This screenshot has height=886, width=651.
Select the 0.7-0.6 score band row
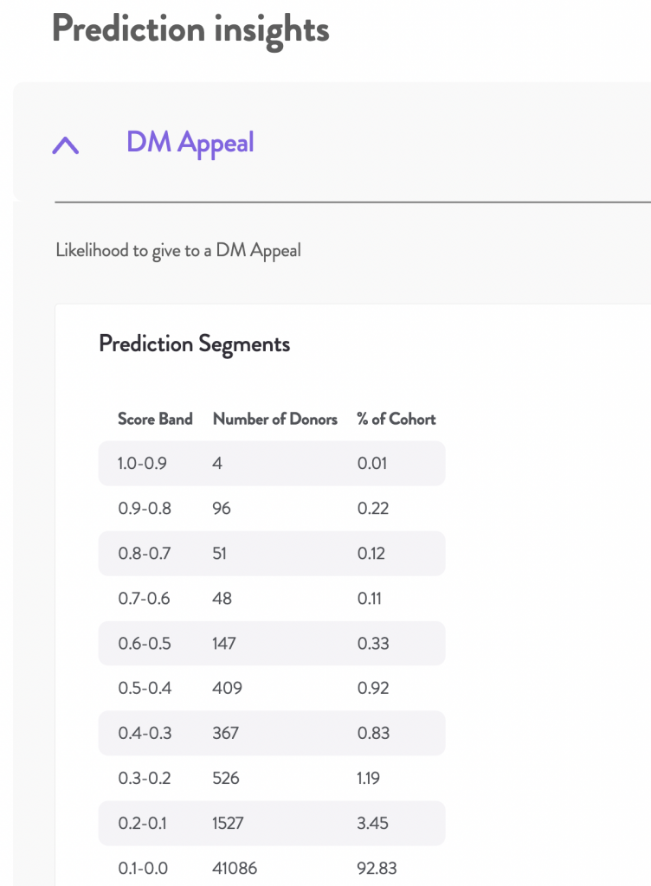click(272, 599)
